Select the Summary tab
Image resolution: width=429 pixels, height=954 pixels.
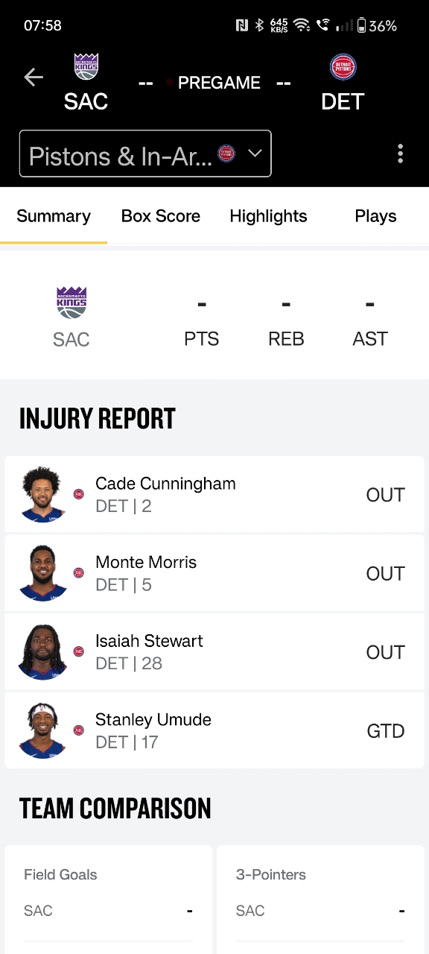coord(54,216)
